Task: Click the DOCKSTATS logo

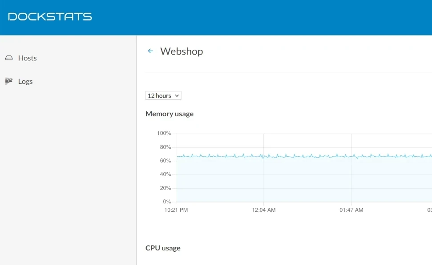Action: [50, 16]
